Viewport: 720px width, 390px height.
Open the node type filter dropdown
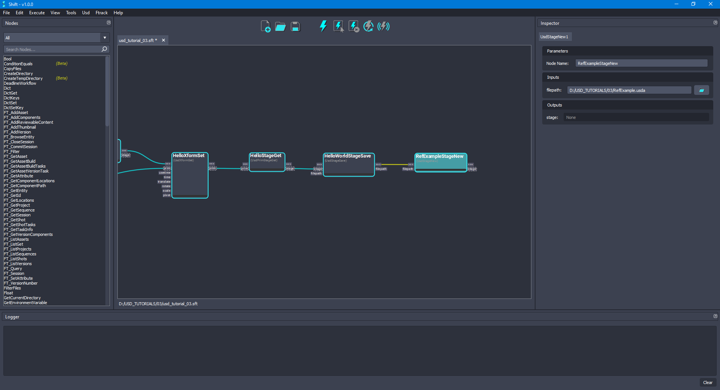click(104, 37)
